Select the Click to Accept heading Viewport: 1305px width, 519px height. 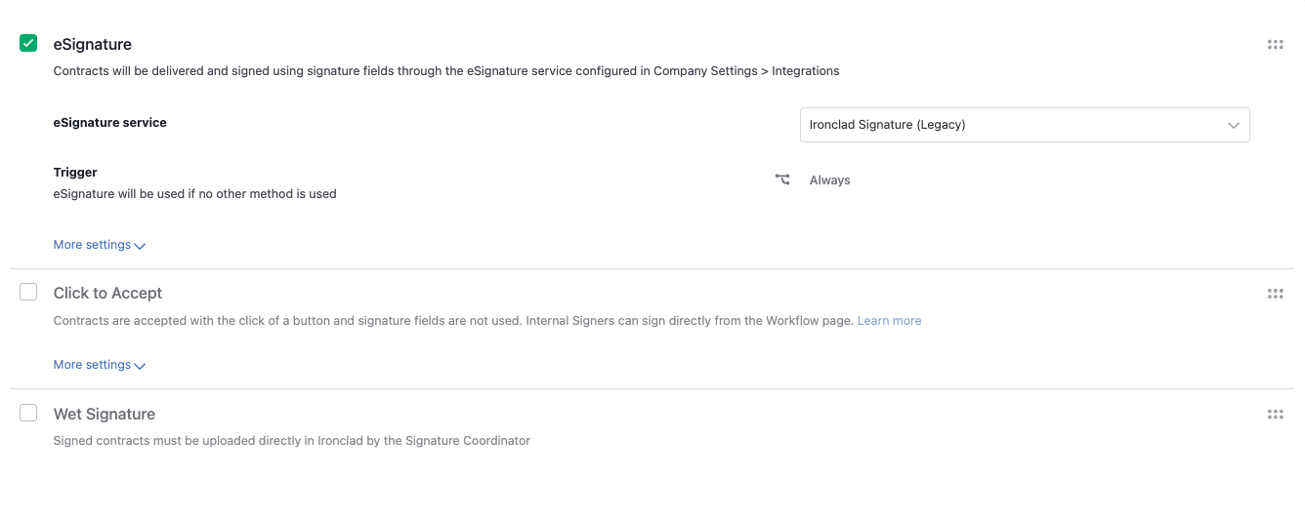coord(107,293)
